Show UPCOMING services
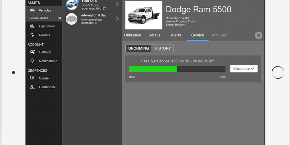This screenshot has height=145, width=290. [x=138, y=48]
